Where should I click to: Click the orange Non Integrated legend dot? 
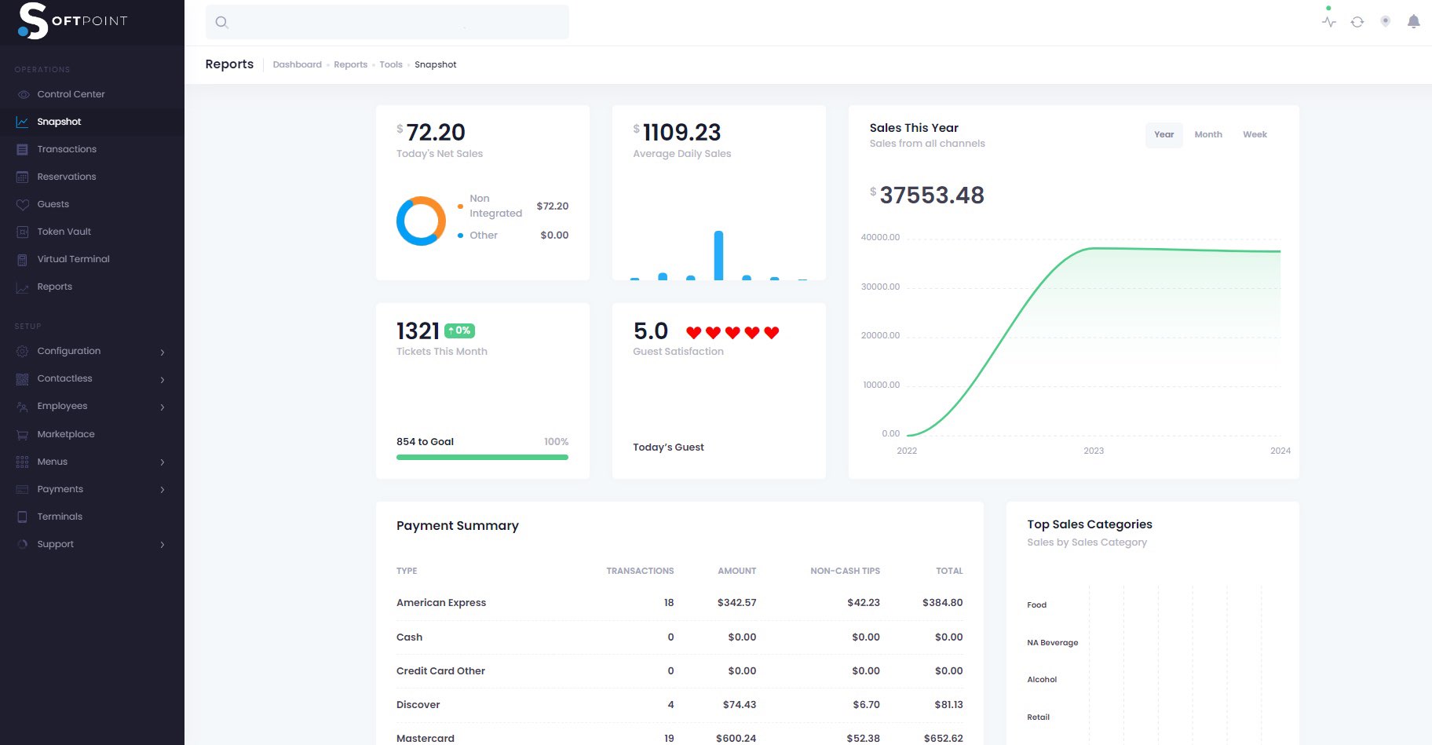(460, 206)
